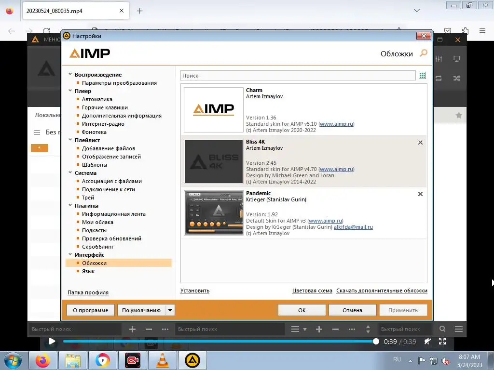Enter fullscreen in the video player
Image resolution: width=494 pixels, height=370 pixels.
(442, 342)
